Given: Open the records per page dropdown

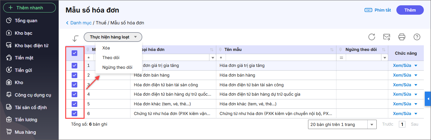Looking at the screenshot, I should point(342,124).
